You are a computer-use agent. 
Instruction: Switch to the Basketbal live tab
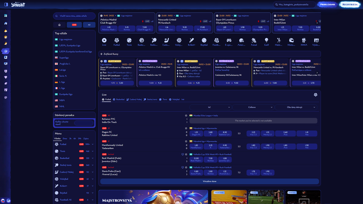[x=119, y=99]
